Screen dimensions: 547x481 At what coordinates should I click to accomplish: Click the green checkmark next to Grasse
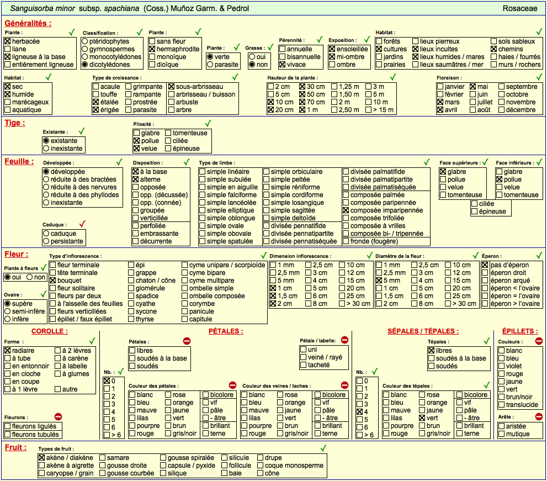pyautogui.click(x=270, y=47)
